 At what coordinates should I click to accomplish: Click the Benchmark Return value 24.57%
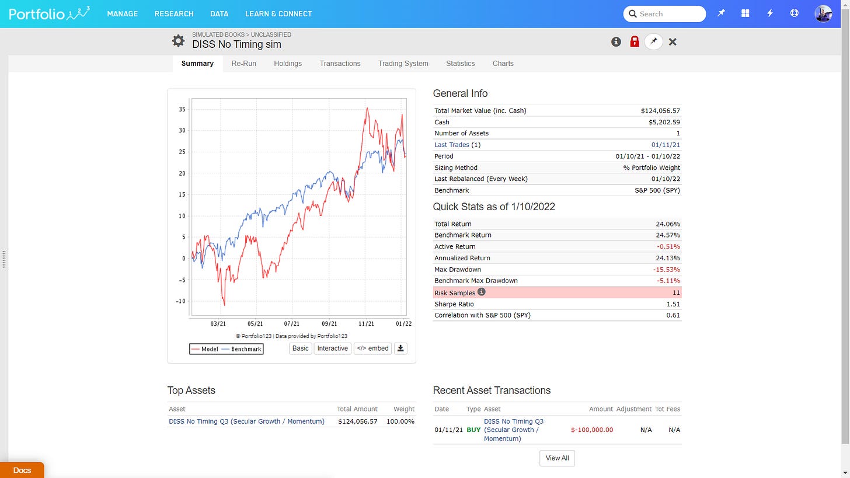[668, 235]
